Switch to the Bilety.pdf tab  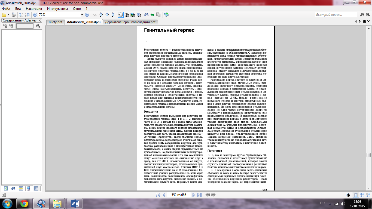point(55,22)
